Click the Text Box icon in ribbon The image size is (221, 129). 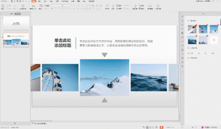coord(107,6)
